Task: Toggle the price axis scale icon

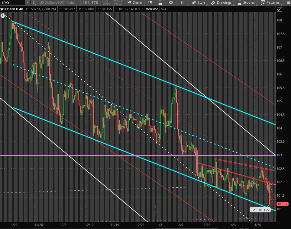Action: (x=280, y=9)
